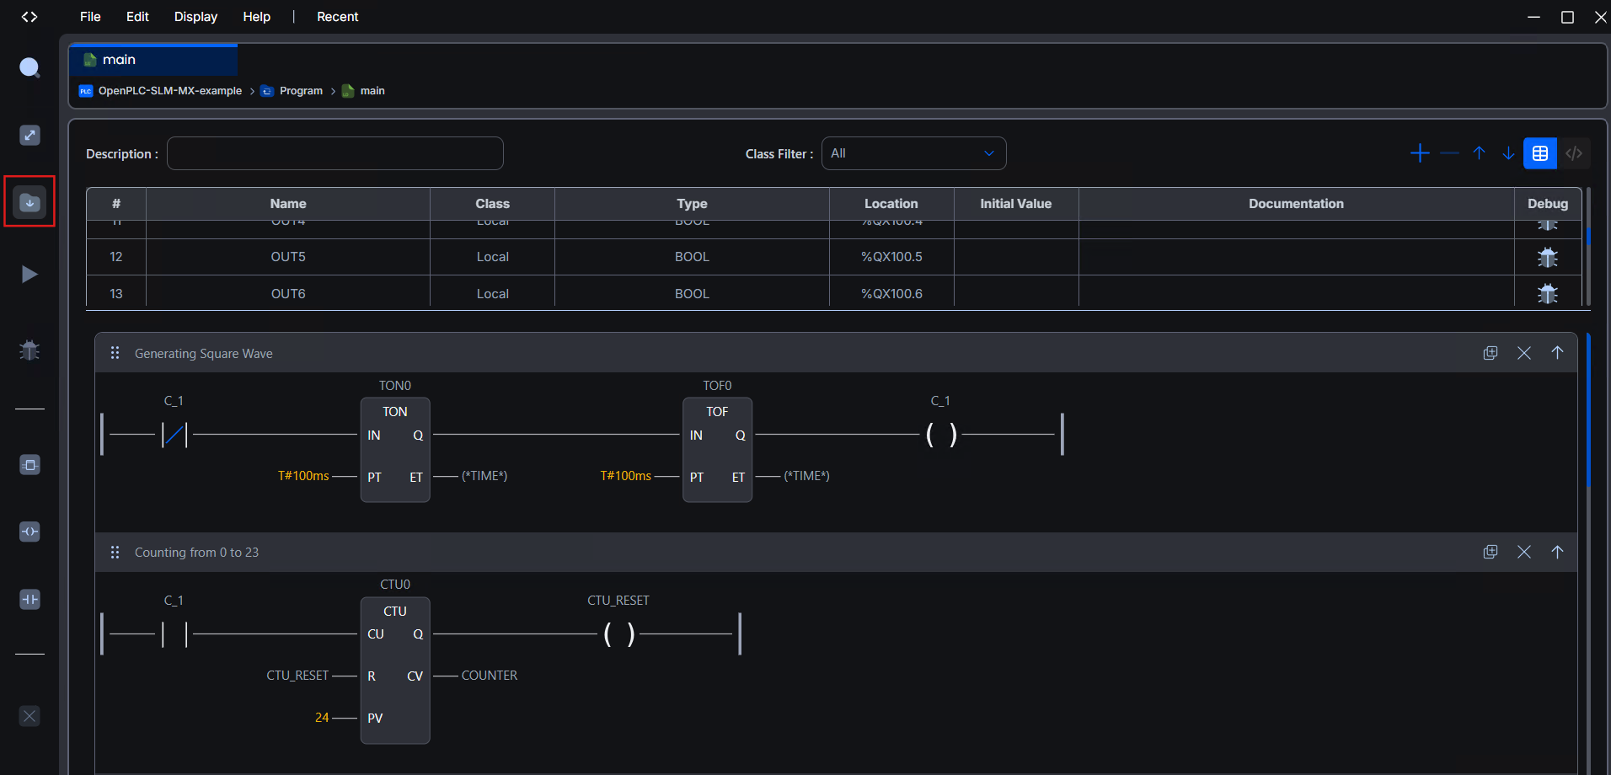This screenshot has height=775, width=1611.
Task: Open the Class Filter dropdown
Action: pos(913,153)
